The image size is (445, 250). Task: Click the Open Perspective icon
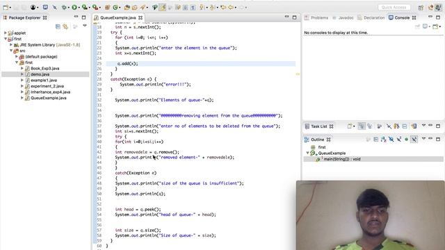[421, 8]
